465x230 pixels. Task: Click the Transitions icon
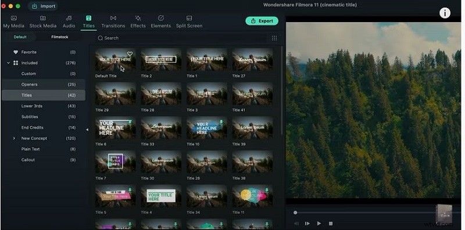pos(113,18)
